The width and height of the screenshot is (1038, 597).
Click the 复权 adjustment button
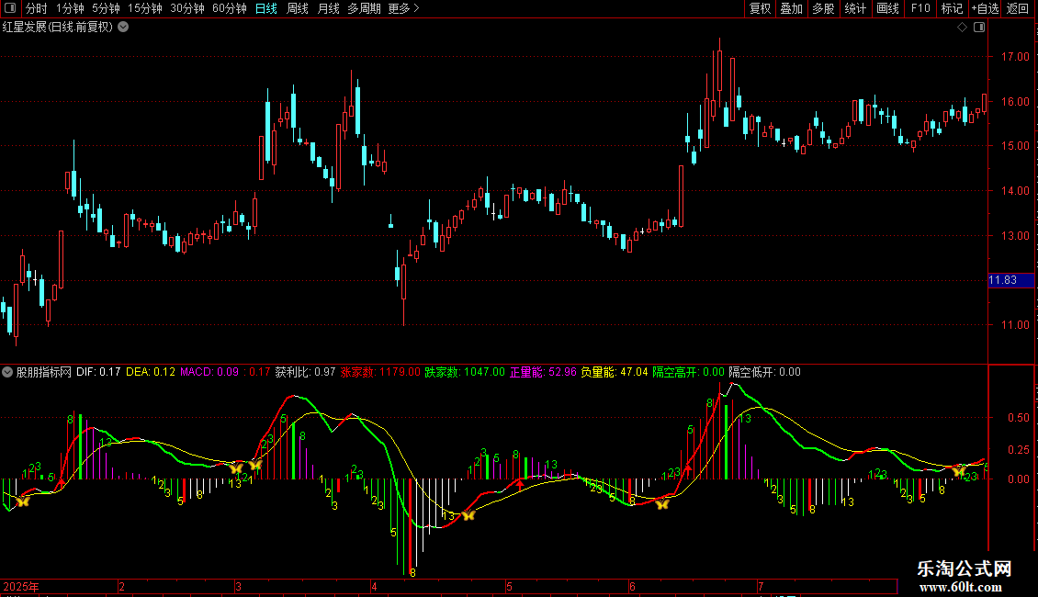click(760, 8)
